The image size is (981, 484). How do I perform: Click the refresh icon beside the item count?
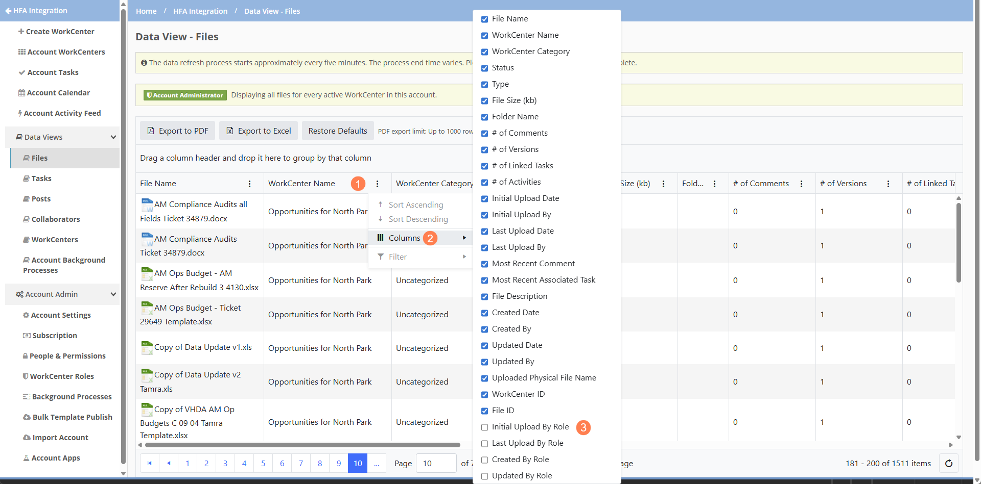[x=949, y=463]
